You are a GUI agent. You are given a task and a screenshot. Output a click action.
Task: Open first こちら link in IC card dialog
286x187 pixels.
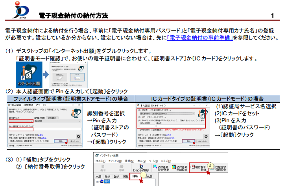[168, 135]
